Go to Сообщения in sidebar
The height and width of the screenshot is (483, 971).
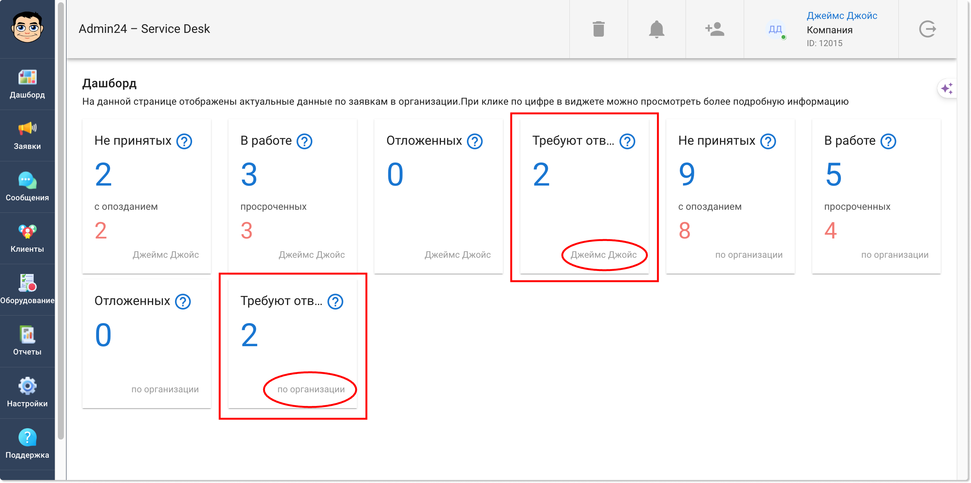[27, 187]
